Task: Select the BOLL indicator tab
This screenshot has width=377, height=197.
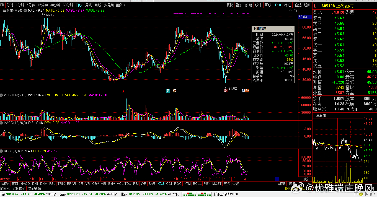Action: coord(197,184)
